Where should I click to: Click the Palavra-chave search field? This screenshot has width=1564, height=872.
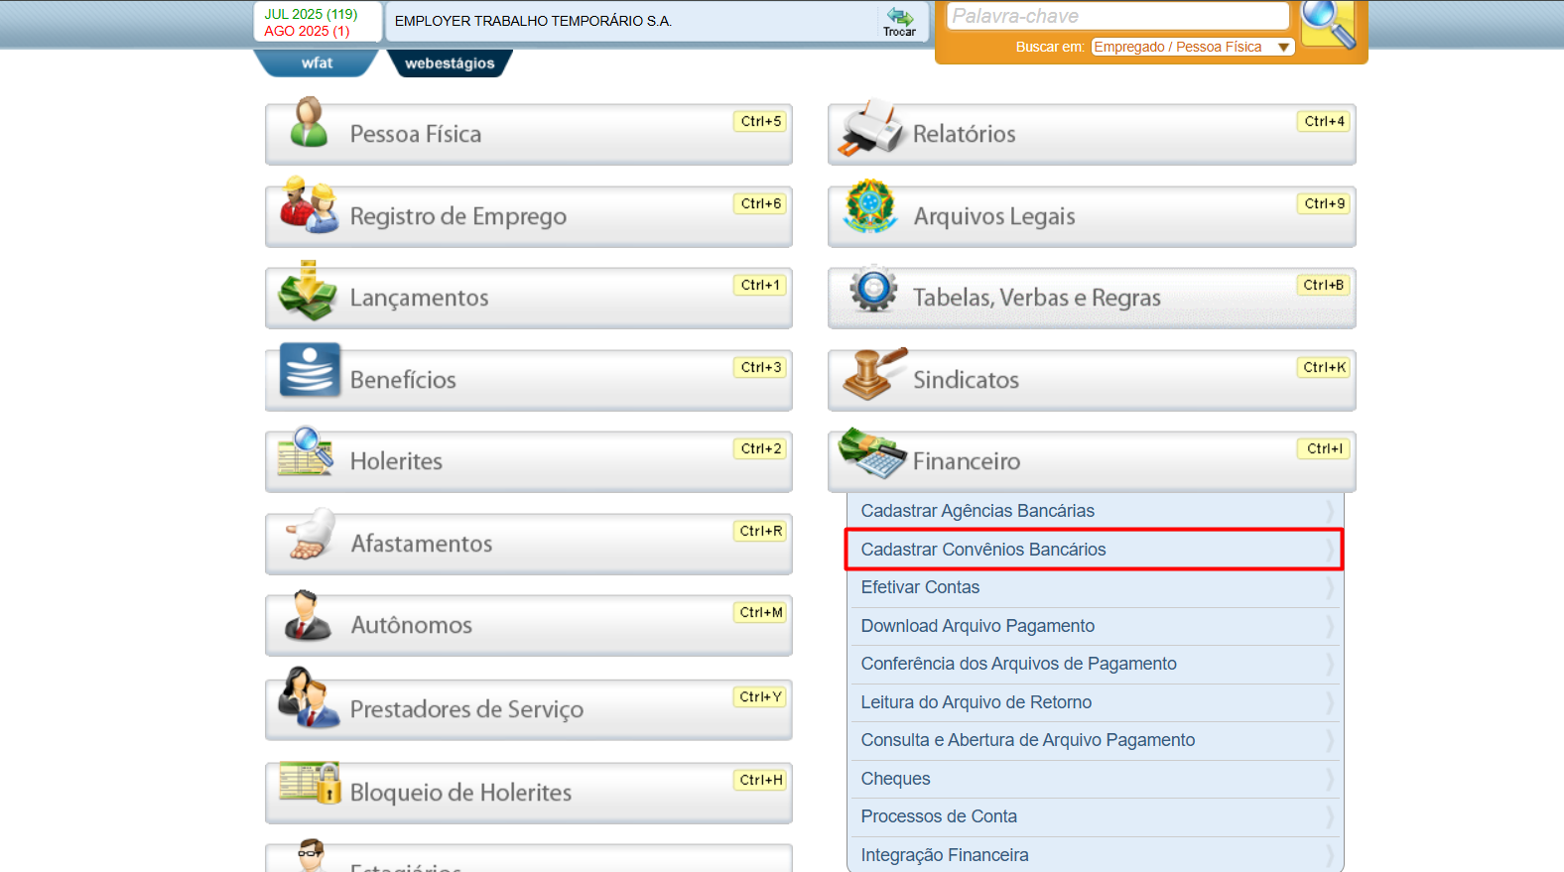pos(1117,16)
